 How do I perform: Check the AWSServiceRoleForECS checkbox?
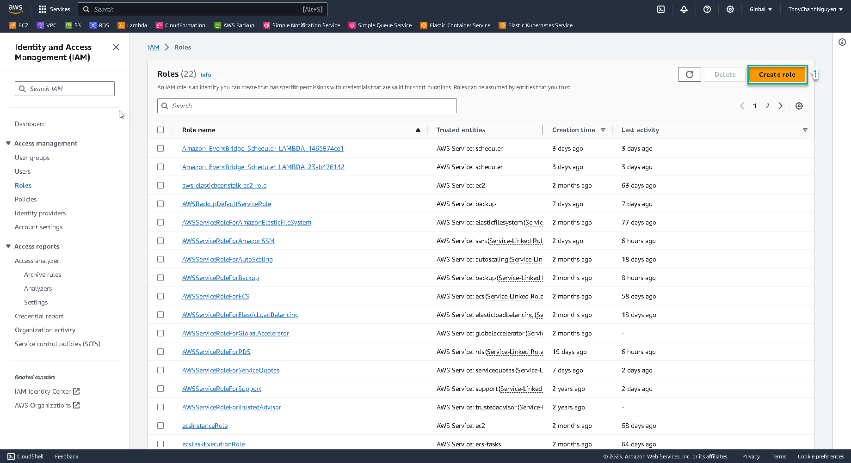click(160, 296)
